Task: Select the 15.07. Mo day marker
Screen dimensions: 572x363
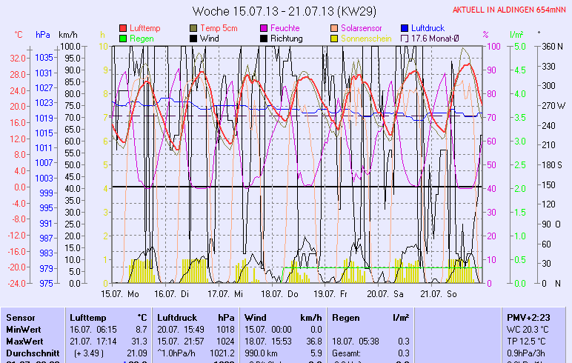Action: click(120, 293)
